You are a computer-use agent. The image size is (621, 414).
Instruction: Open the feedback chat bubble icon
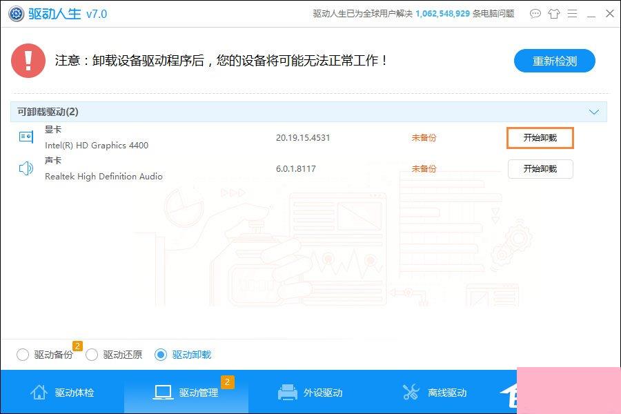(x=535, y=14)
